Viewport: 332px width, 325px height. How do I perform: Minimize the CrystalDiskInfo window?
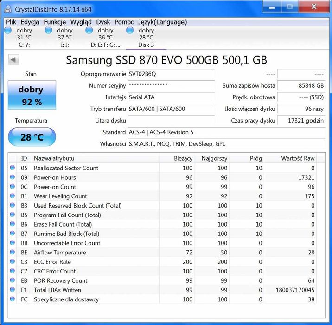click(272, 7)
